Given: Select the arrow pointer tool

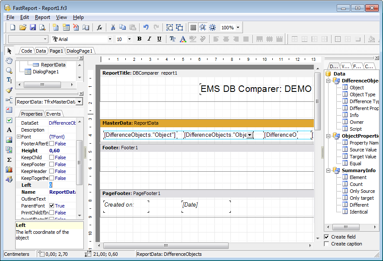Looking at the screenshot, I should (x=9, y=50).
